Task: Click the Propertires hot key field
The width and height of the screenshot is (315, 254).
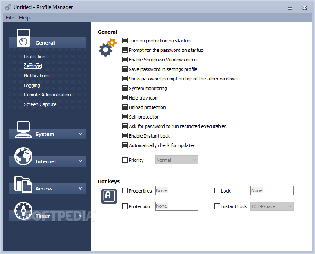Action: 177,190
